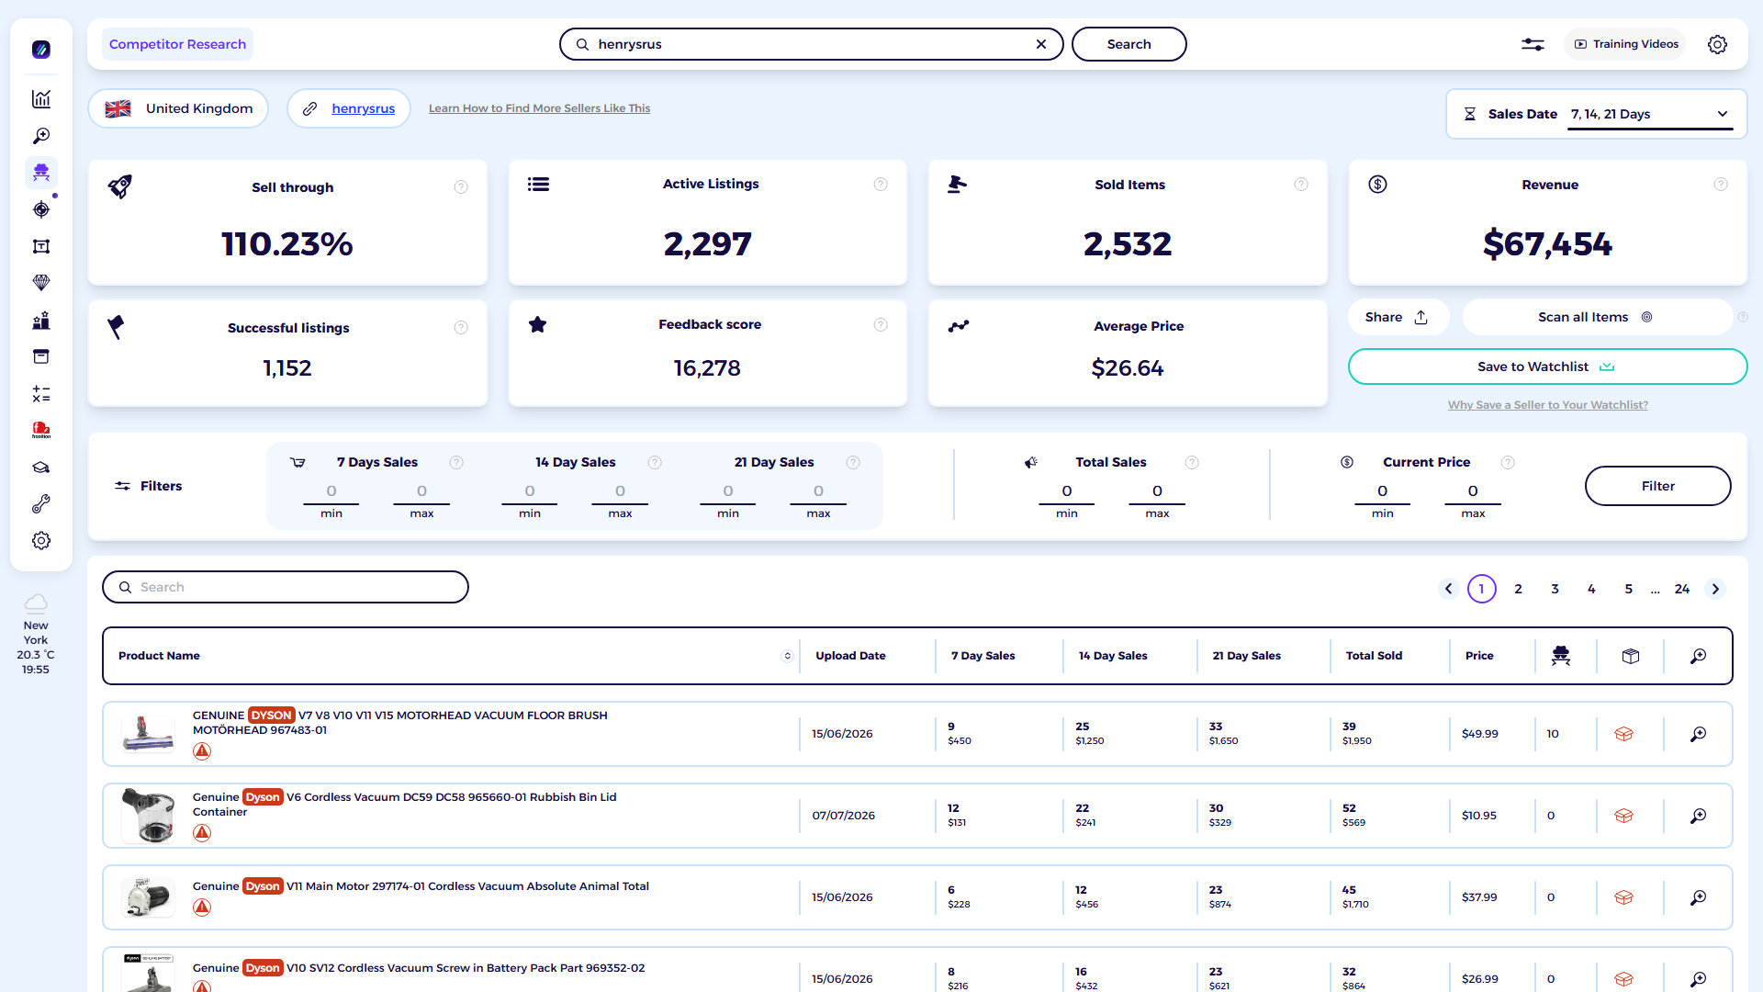Open the calculator symbols sidebar icon
1763x992 pixels.
pyautogui.click(x=41, y=394)
